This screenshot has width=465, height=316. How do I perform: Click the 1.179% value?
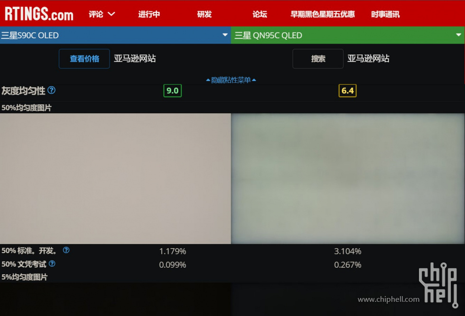[x=173, y=251]
